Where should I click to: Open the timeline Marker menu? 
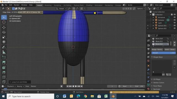click(x=33, y=86)
